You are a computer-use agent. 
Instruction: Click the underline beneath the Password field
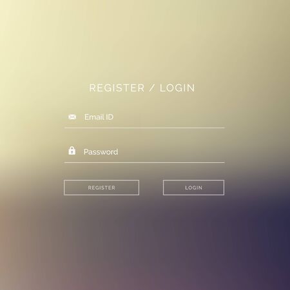point(144,162)
